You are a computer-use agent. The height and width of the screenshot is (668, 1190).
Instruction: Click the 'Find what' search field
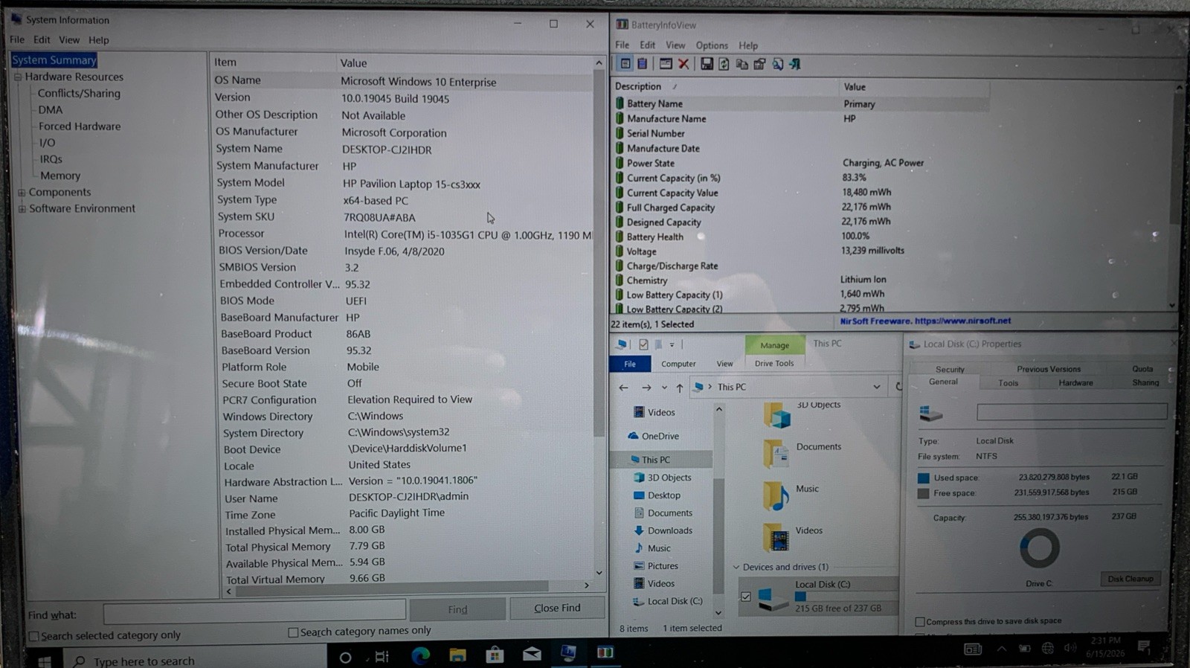click(254, 613)
